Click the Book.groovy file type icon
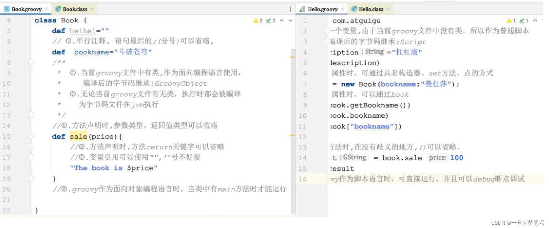The height and width of the screenshot is (228, 549). [7, 9]
